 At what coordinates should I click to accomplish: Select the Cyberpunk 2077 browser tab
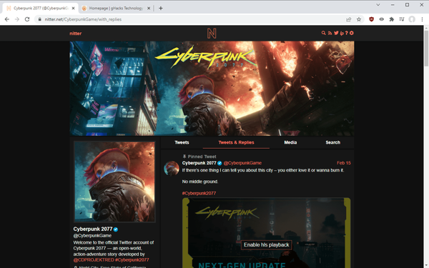41,8
